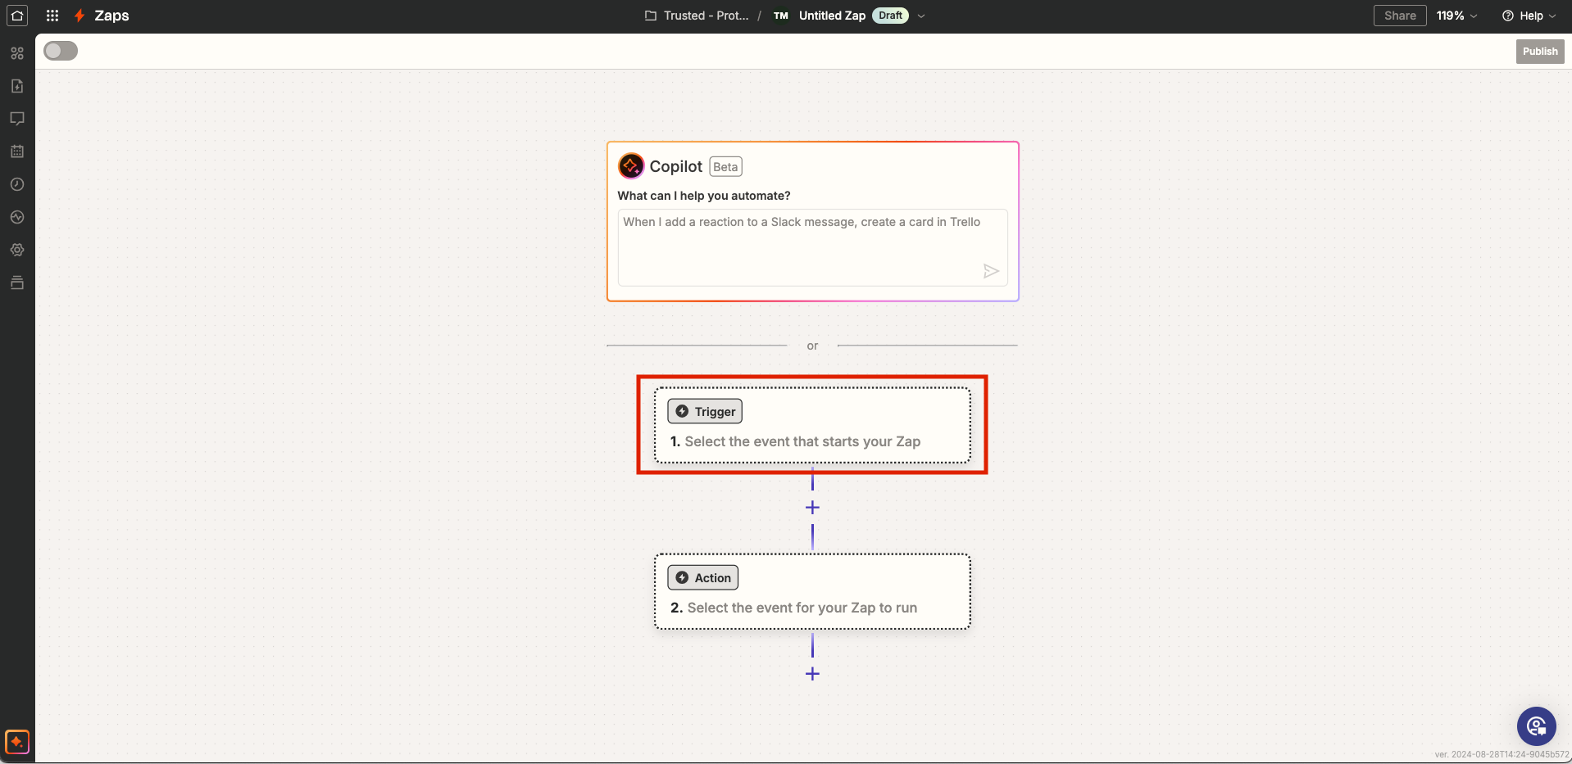Click the Publish button
This screenshot has height=764, width=1572.
point(1539,51)
